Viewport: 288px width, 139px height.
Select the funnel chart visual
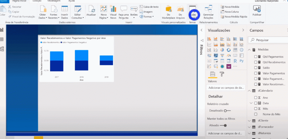222,55
